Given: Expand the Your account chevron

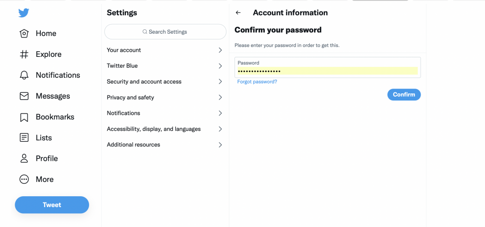Looking at the screenshot, I should coord(220,50).
